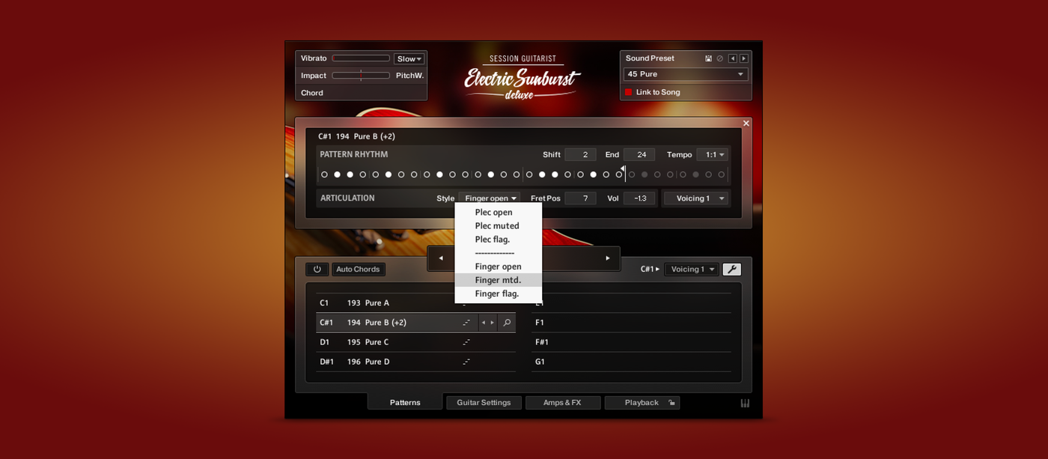Select next pattern arrow on C#1 row
Screen dimensions: 1048x459
[x=492, y=323]
